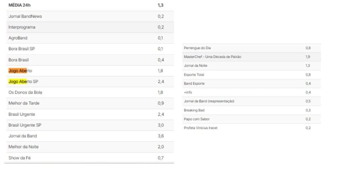Click the Profeta Vinicius Iracet row
This screenshot has width=348, height=174.
tap(251, 128)
